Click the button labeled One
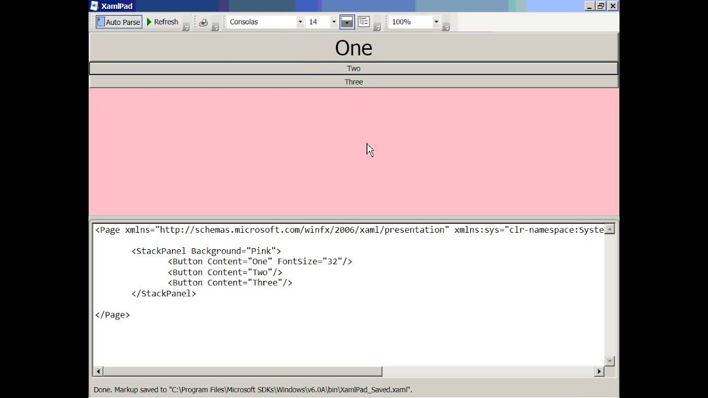Viewport: 708px width, 398px height. [x=353, y=48]
